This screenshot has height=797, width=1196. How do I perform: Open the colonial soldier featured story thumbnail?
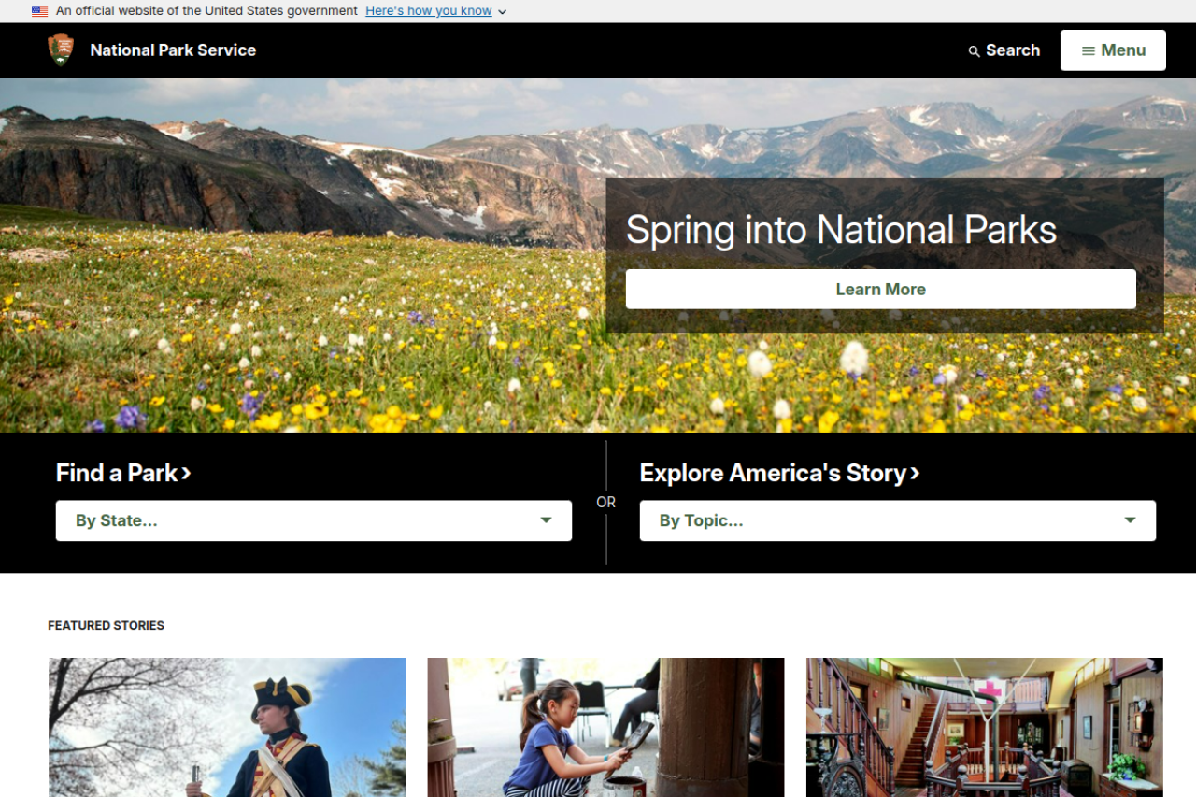tap(227, 728)
